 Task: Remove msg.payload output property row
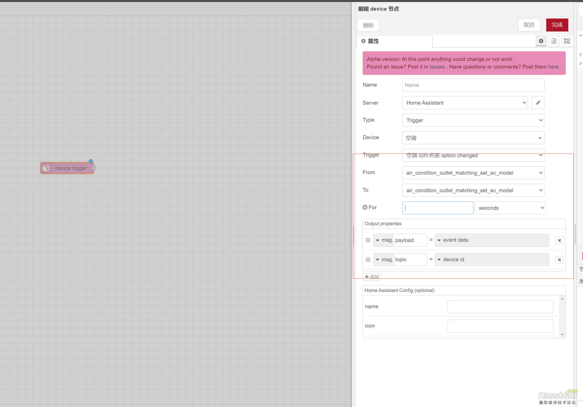click(x=559, y=240)
